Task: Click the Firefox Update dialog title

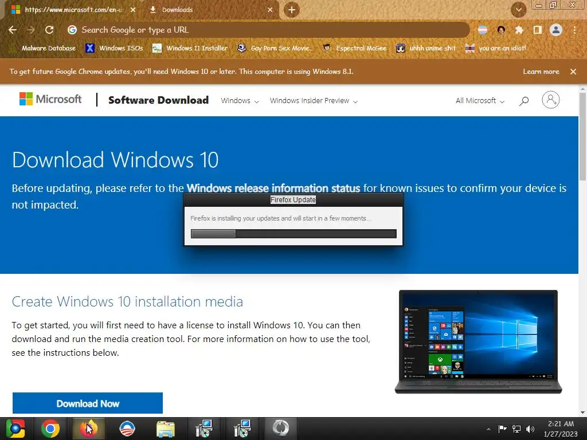Action: click(x=293, y=200)
